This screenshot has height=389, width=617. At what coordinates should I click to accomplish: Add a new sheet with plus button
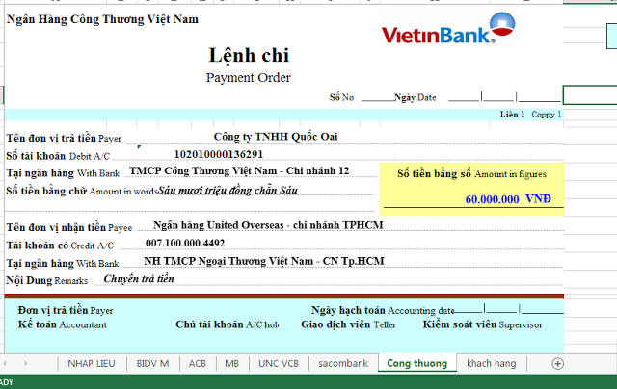tap(557, 363)
